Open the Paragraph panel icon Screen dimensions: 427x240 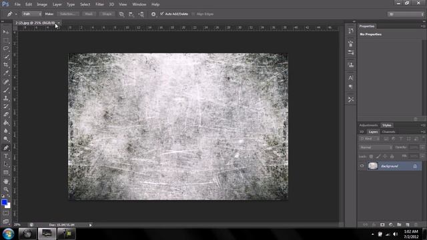[351, 87]
